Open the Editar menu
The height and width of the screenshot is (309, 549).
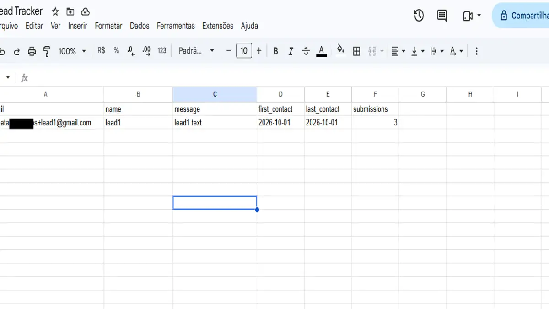34,26
